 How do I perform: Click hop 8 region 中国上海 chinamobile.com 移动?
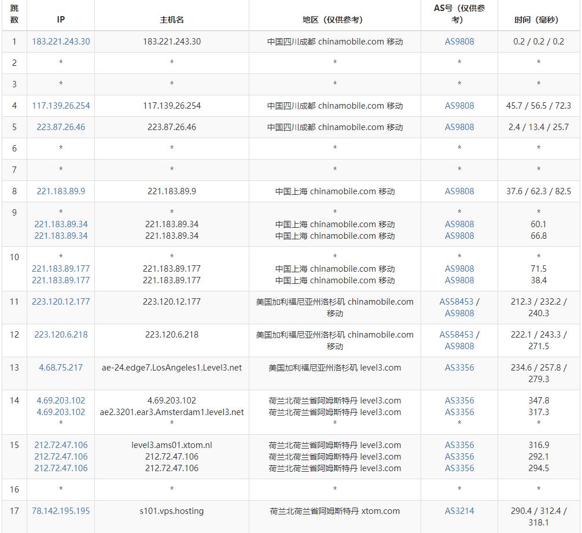[x=335, y=191]
